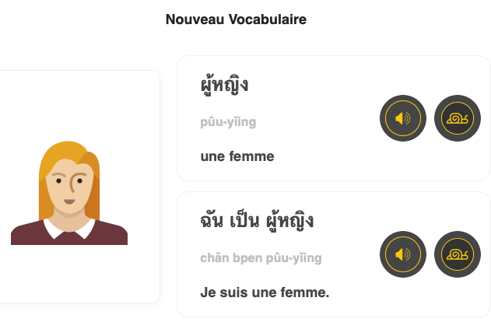The width and height of the screenshot is (491, 322).
Task: Click the "Nouveau Vocabulaire" heading
Action: pos(236,19)
